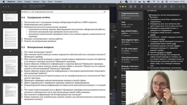Insert a table in the note
The width and height of the screenshot is (187, 105).
point(165,7)
